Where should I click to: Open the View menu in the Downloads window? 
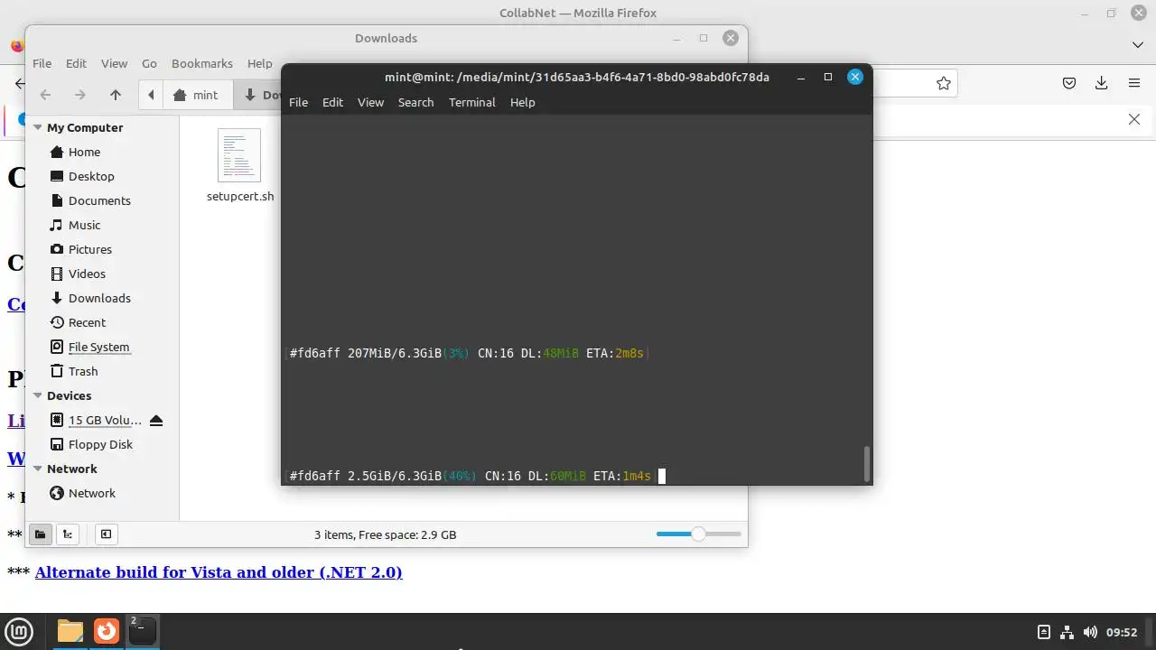coord(114,63)
